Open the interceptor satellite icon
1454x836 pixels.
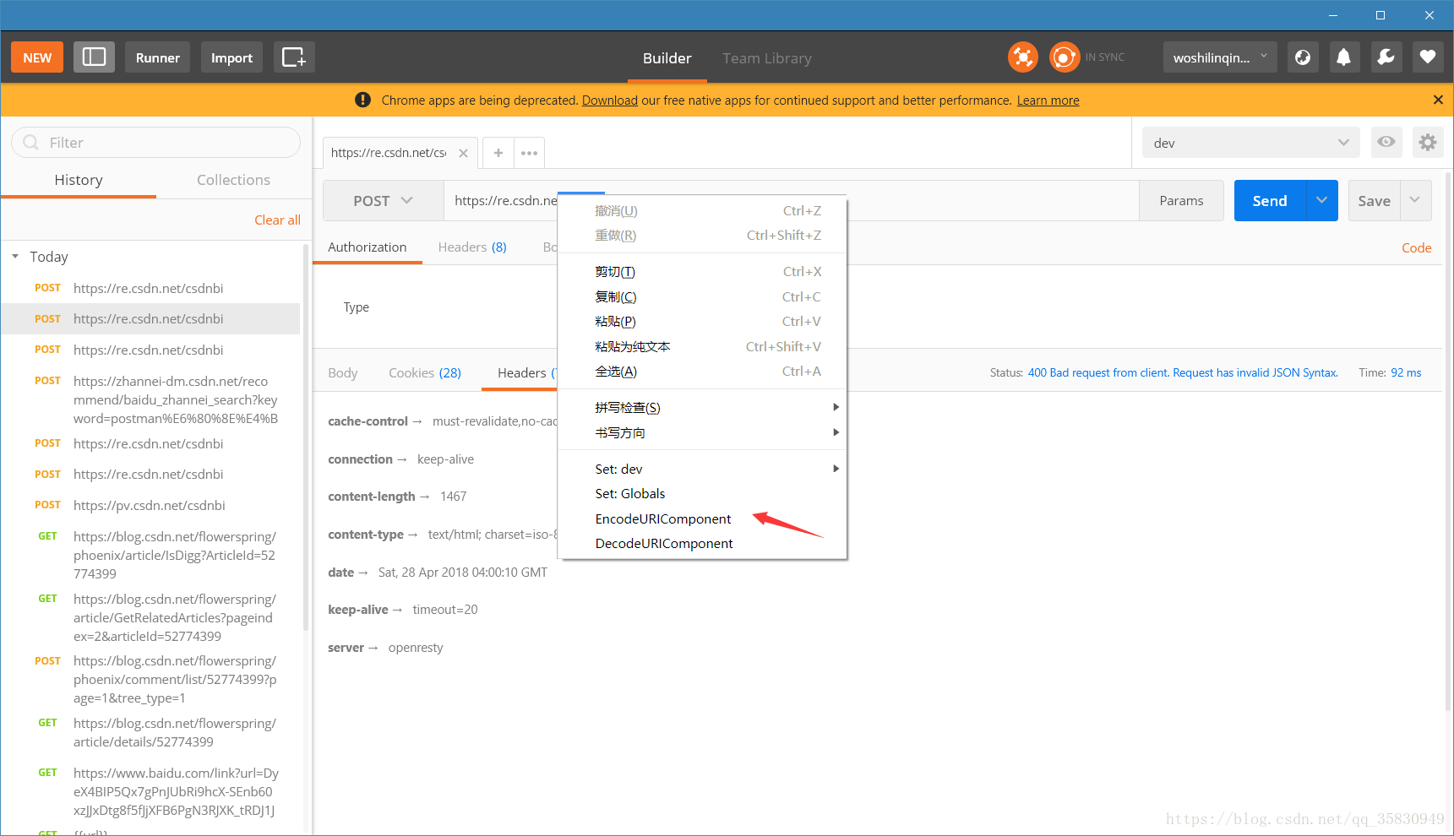[1023, 57]
